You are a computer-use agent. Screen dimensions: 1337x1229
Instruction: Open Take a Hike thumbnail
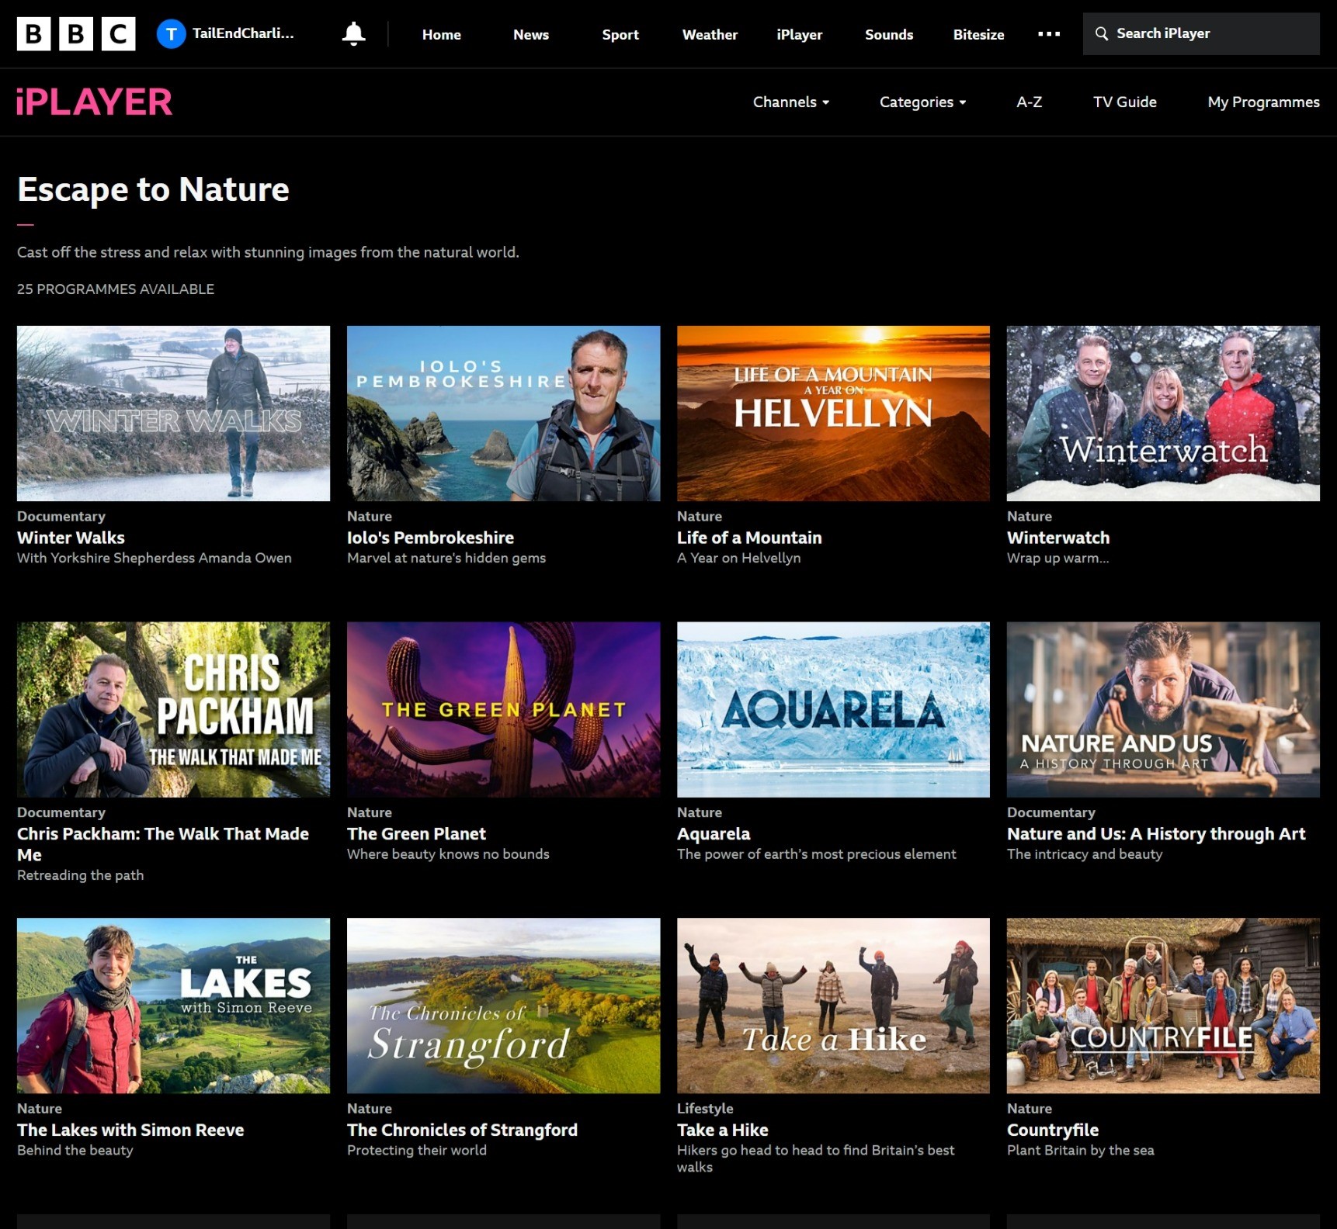pos(833,1006)
